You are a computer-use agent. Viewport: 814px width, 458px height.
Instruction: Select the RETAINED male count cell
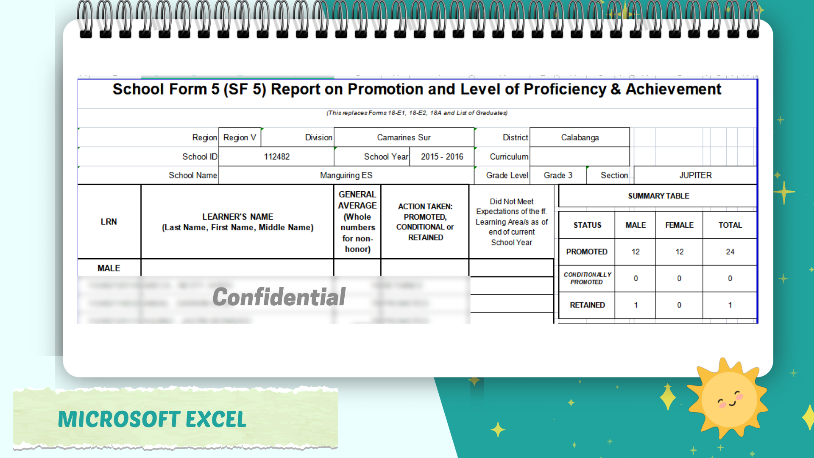pos(635,305)
